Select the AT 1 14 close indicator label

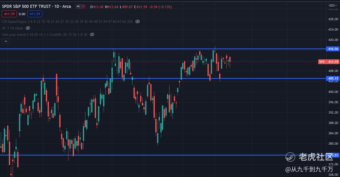[12, 28]
